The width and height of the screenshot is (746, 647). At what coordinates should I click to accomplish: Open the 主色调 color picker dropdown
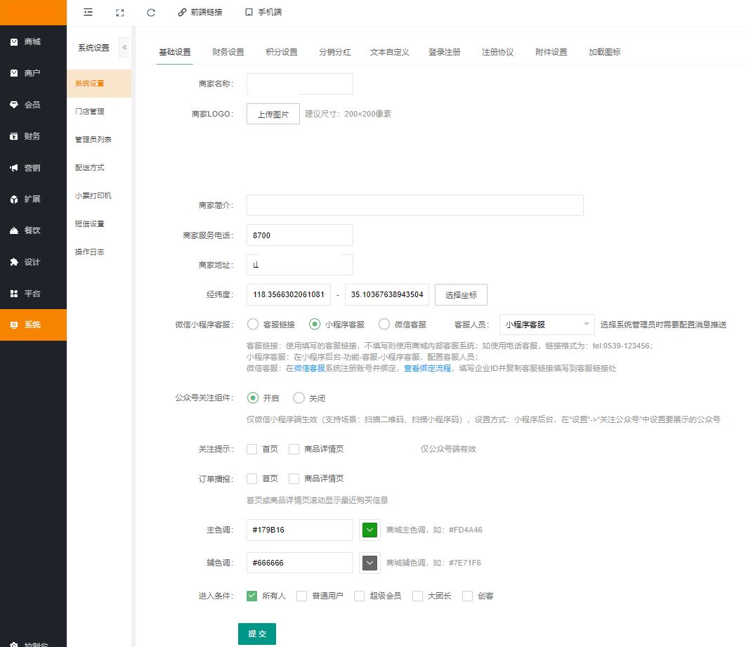pyautogui.click(x=369, y=530)
